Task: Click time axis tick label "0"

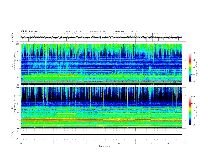Action: point(21,143)
